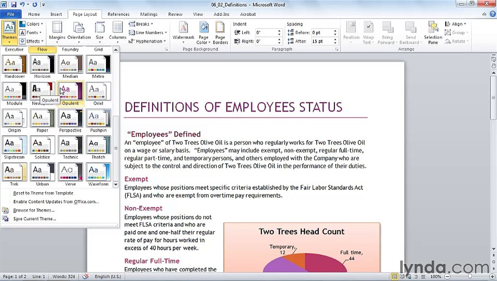Click the Words: 324 status entry
The image size is (497, 281).
(63, 277)
